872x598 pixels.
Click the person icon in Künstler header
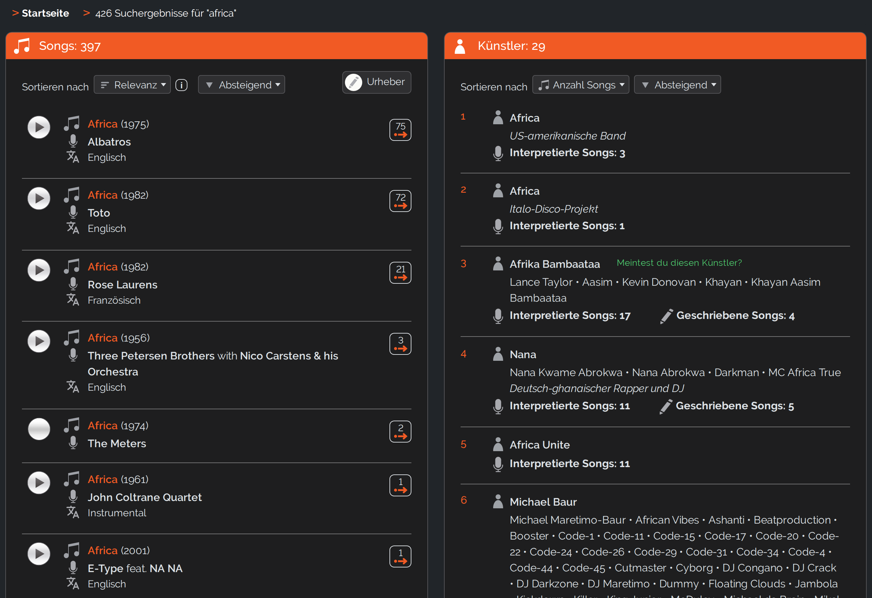460,46
